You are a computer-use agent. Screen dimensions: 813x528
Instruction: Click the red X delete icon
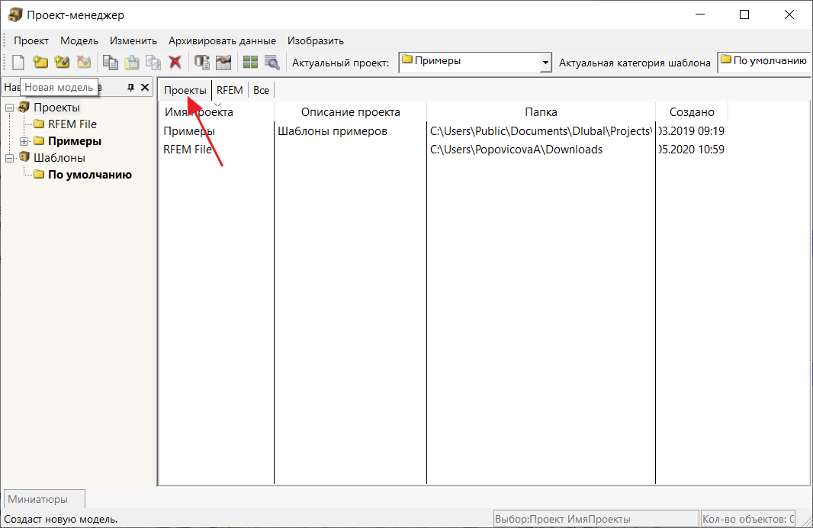175,63
